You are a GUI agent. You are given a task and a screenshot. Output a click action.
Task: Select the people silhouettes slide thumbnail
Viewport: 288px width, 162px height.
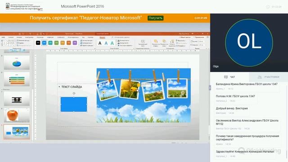(x=17, y=99)
